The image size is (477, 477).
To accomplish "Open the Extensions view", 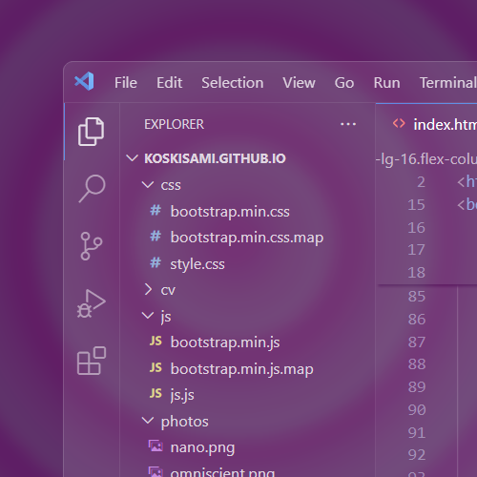I will coord(92,361).
